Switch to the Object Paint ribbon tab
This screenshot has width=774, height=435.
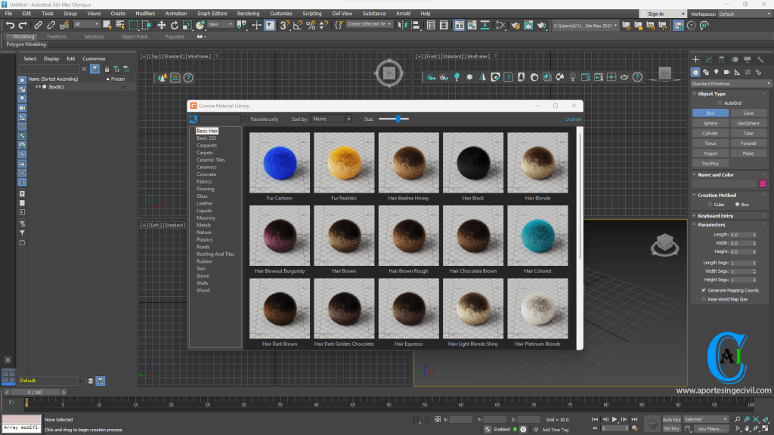click(135, 36)
